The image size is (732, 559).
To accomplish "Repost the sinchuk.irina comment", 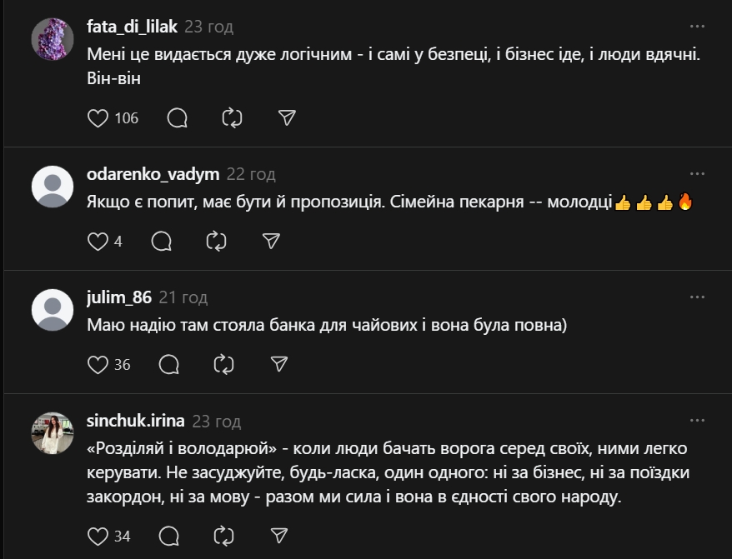I will [x=224, y=535].
